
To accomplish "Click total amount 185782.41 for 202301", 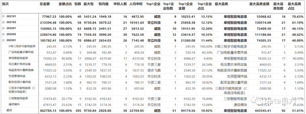I will pos(48,41).
